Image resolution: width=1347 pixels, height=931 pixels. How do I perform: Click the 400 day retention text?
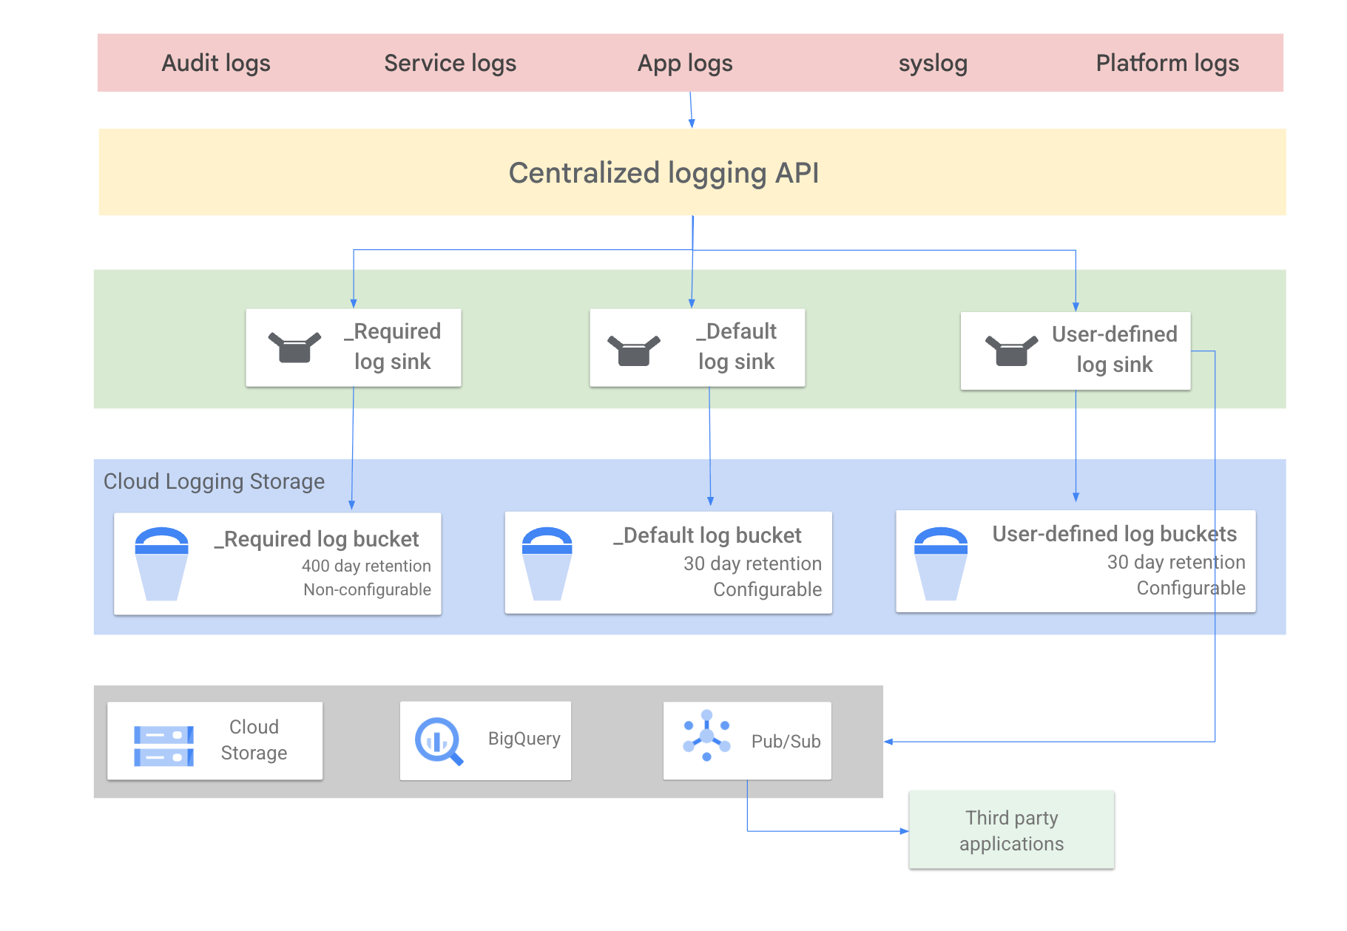tap(366, 566)
